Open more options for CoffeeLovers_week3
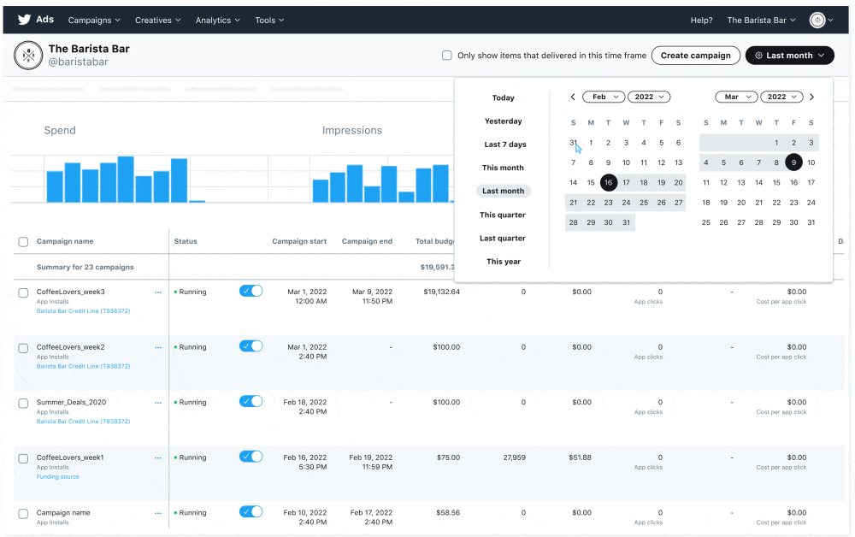Viewport: 855px width, 537px height. [158, 292]
